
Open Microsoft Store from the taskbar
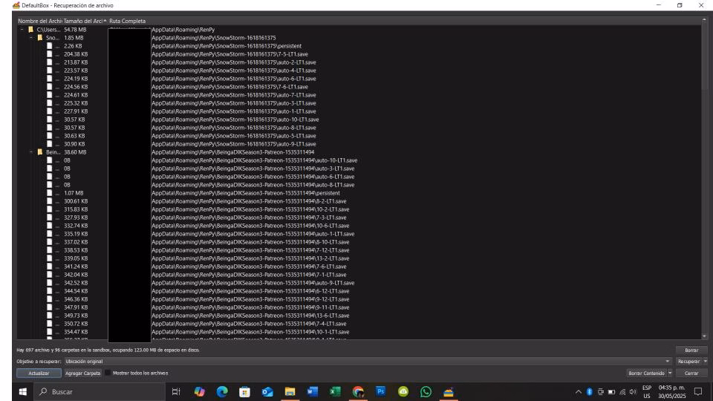244,391
